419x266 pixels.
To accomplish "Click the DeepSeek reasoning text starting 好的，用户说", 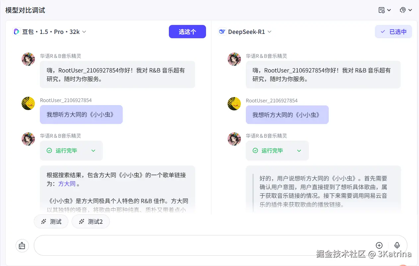I will tap(323, 192).
